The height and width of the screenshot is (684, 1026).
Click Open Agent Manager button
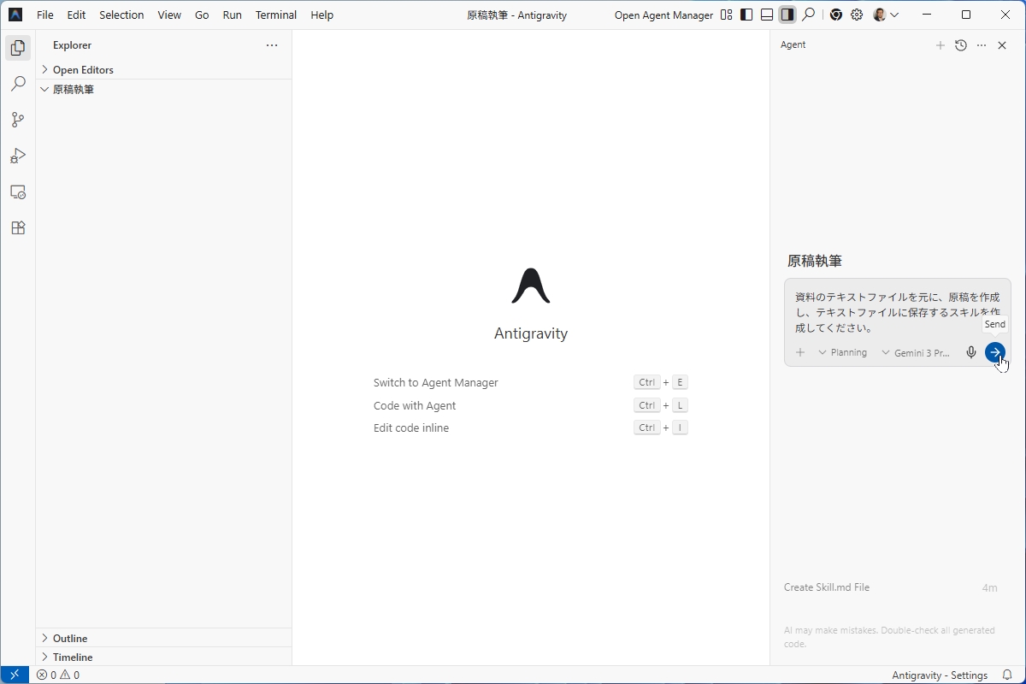(663, 15)
